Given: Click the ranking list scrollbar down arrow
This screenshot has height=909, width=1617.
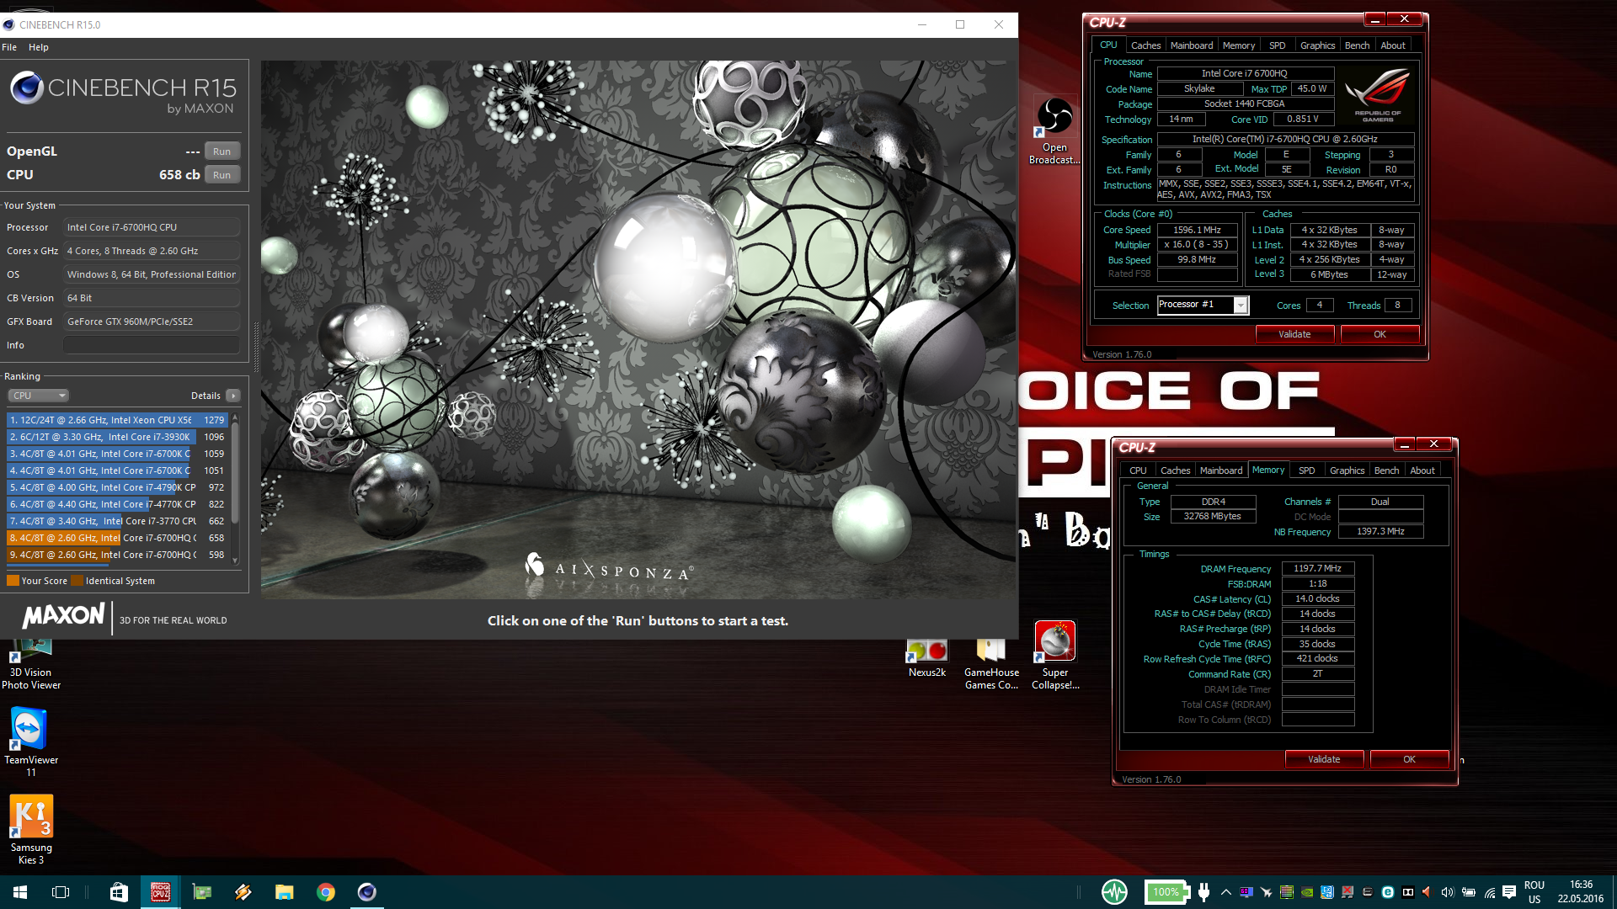Looking at the screenshot, I should click(x=235, y=561).
